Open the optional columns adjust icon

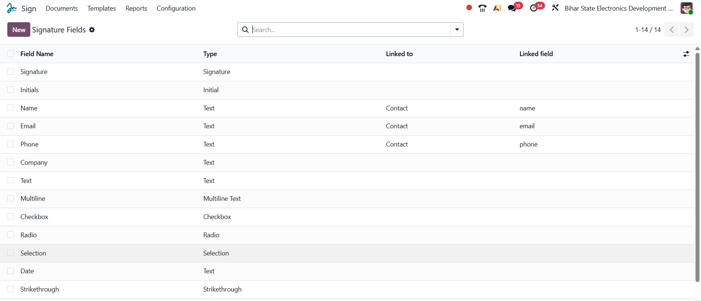tap(686, 54)
